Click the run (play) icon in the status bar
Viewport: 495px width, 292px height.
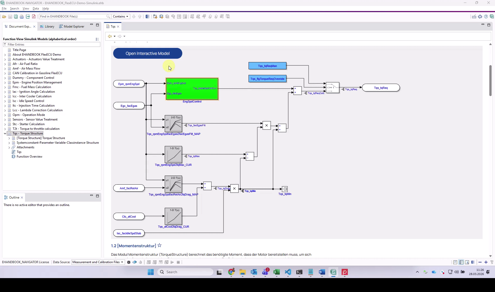tap(172, 262)
